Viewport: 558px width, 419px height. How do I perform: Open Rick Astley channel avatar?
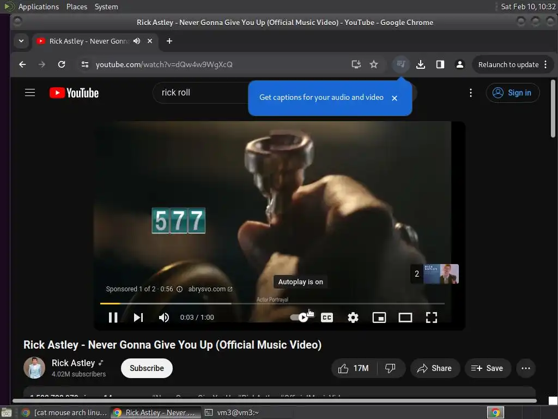coord(34,368)
